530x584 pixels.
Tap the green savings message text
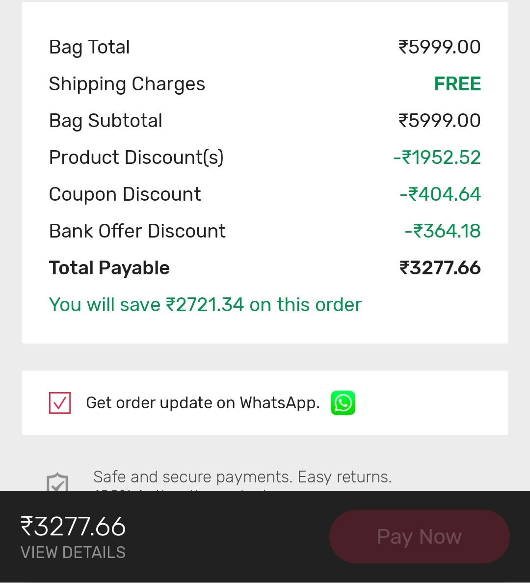tap(205, 305)
